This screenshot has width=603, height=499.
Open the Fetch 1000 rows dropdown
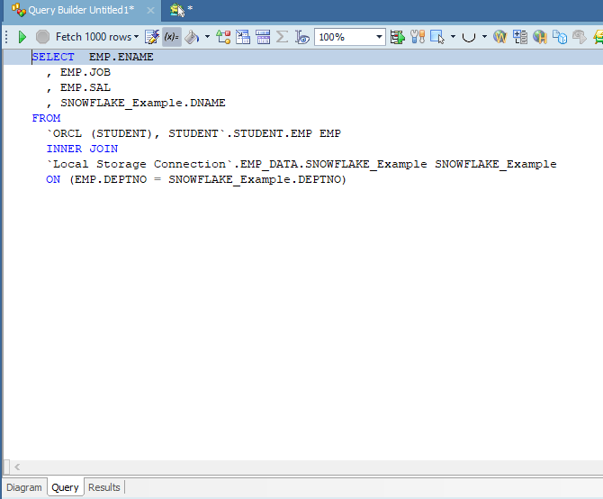[97, 37]
